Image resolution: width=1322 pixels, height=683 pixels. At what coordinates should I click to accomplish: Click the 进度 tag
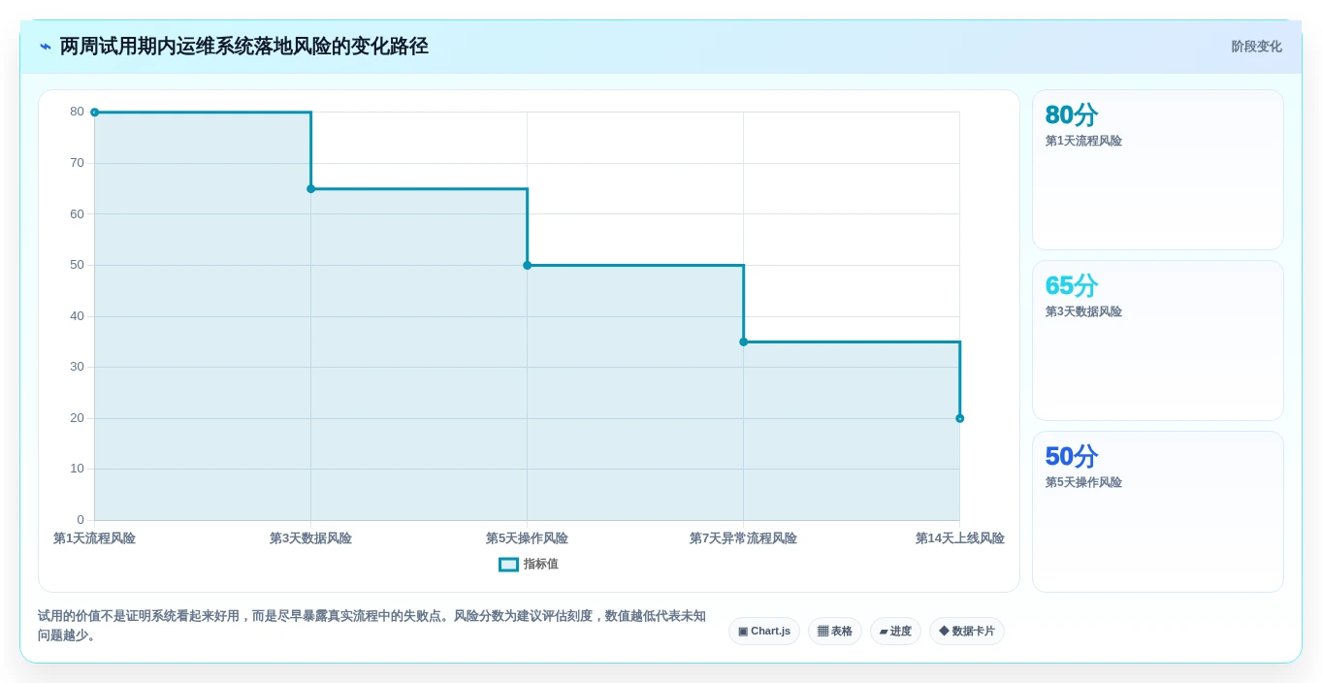pos(895,632)
